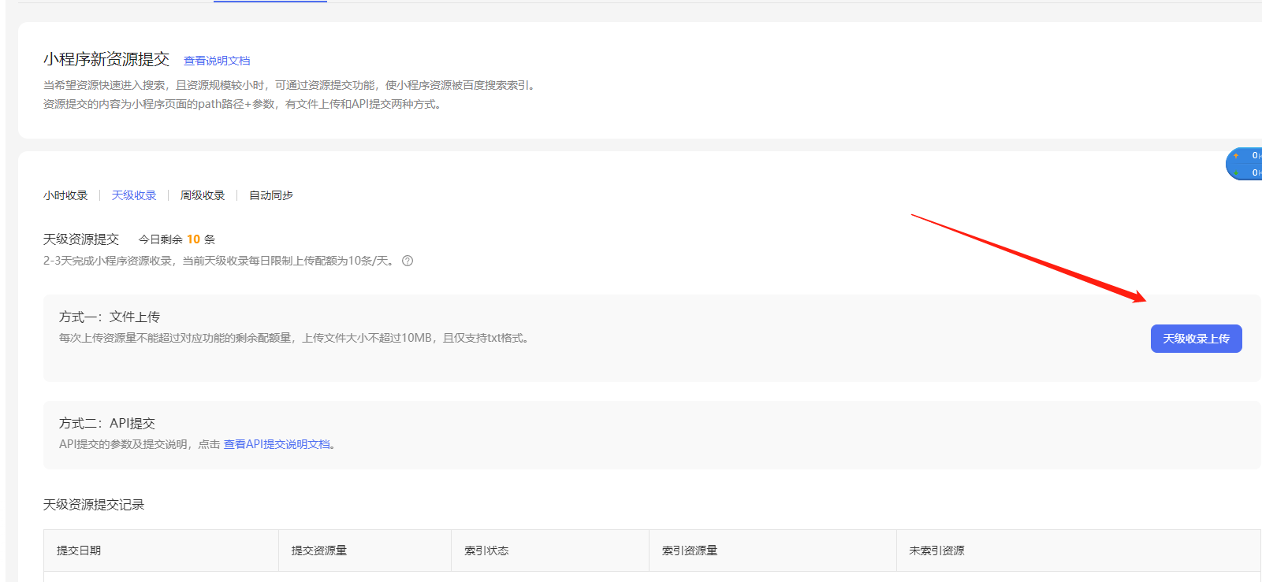Click the 索引状态 column header
The image size is (1262, 582).
[x=486, y=550]
